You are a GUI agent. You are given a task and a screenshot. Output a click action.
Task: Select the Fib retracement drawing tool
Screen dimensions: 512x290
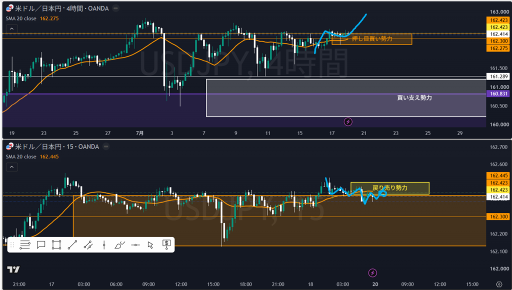[25, 244]
